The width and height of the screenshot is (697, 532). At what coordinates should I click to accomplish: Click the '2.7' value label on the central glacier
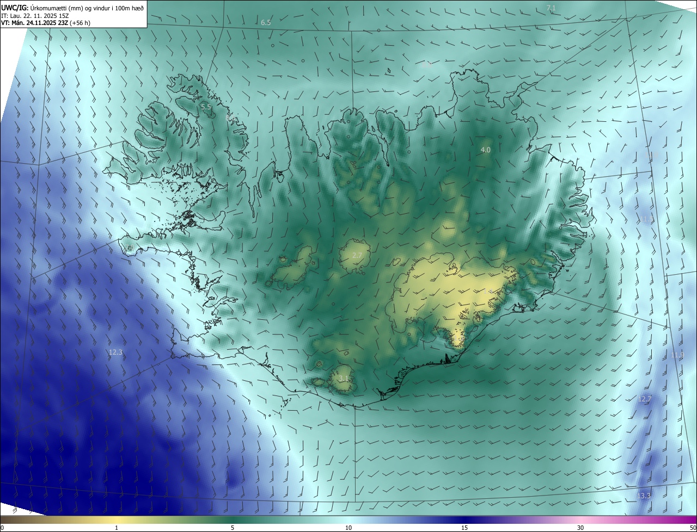click(357, 255)
